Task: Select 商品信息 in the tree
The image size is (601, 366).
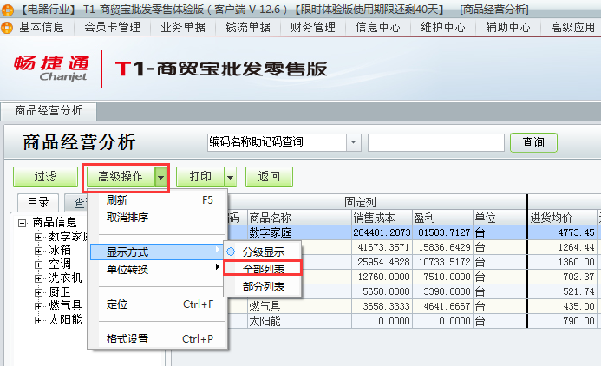Action: point(55,222)
